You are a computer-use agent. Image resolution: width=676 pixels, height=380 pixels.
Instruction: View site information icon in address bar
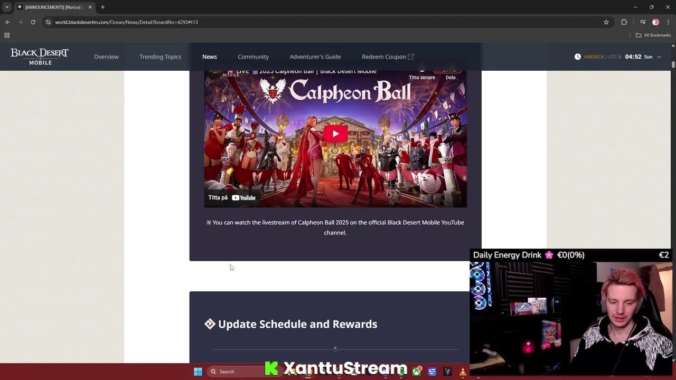click(48, 22)
